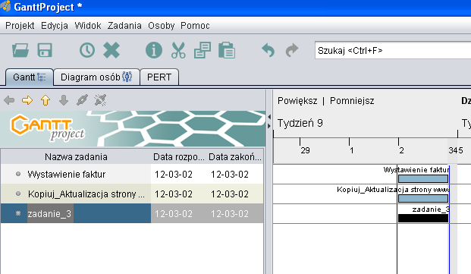This screenshot has width=471, height=274.
Task: Open task properties with the info icon
Action: [154, 50]
